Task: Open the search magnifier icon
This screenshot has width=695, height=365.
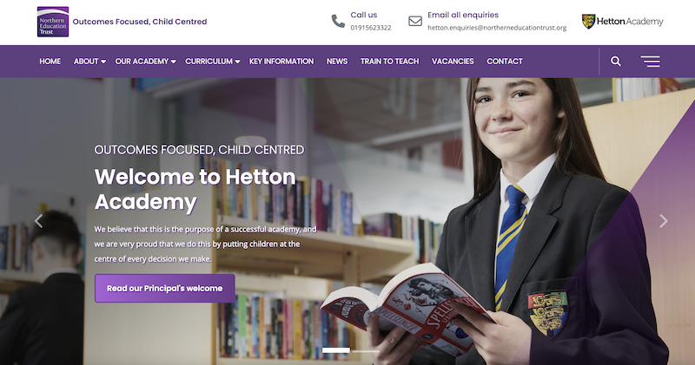Action: [616, 61]
